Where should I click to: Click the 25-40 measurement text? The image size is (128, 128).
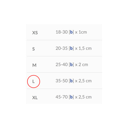62,65
